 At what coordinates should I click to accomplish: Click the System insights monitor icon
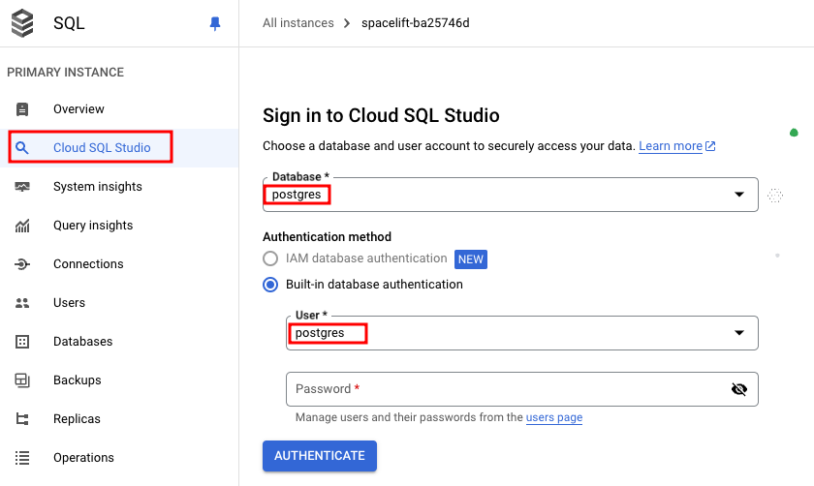pyautogui.click(x=22, y=187)
